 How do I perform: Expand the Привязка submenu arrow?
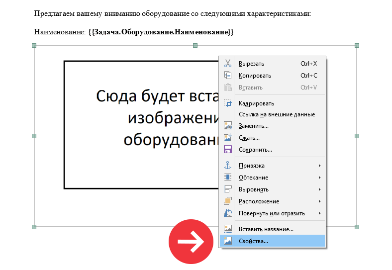pos(320,166)
